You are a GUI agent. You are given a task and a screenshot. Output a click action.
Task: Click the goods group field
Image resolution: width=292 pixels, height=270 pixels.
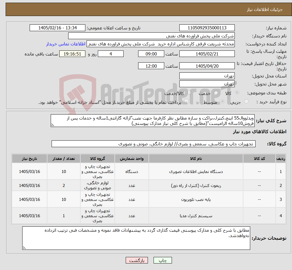coord(154,144)
